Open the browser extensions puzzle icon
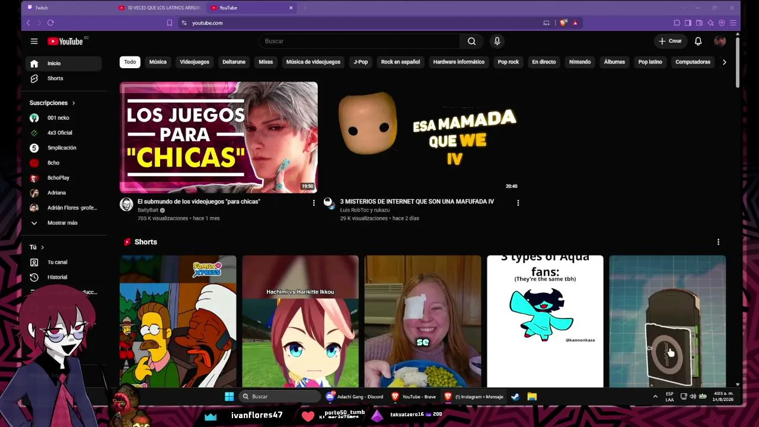759x427 pixels. 677,23
